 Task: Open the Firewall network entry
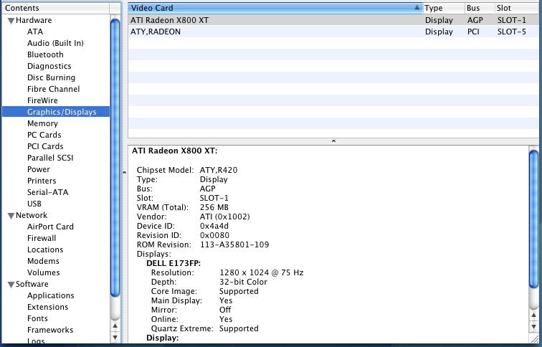42,238
